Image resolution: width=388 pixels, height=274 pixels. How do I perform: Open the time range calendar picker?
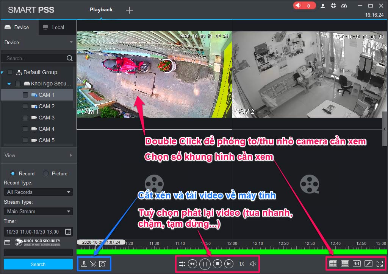point(68,232)
